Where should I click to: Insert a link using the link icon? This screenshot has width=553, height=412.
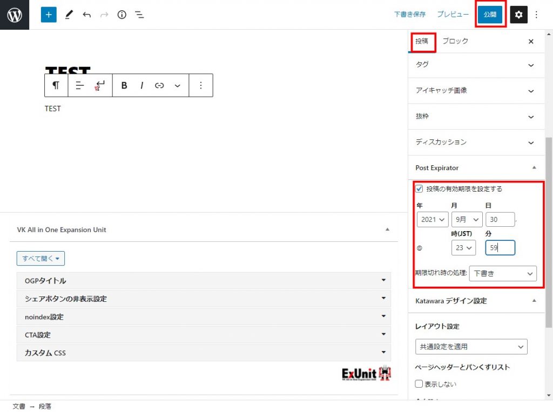tap(159, 85)
